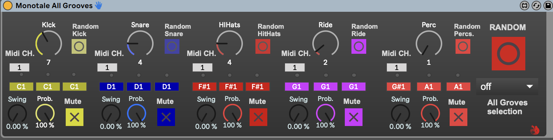
Task: Click the last F#1 note box under HiHats
Action: [x=258, y=87]
